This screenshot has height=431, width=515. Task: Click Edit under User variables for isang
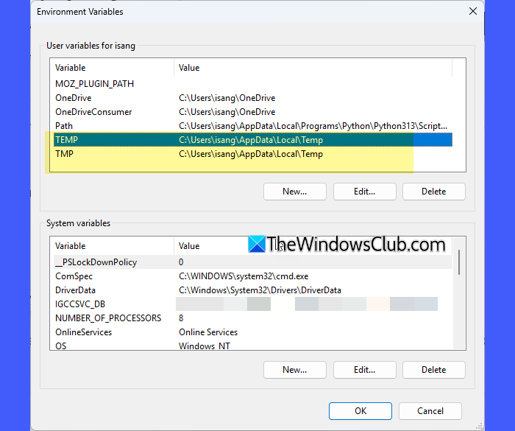(x=365, y=192)
